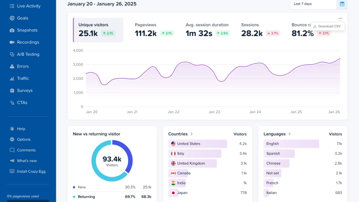The image size is (359, 202).
Task: Click the Snapshots camera icon
Action: [12, 30]
